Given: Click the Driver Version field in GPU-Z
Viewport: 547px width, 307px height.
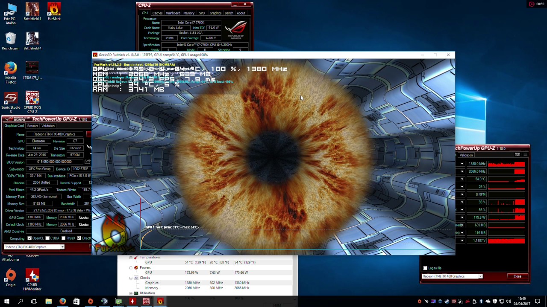Looking at the screenshot, I should (x=59, y=211).
